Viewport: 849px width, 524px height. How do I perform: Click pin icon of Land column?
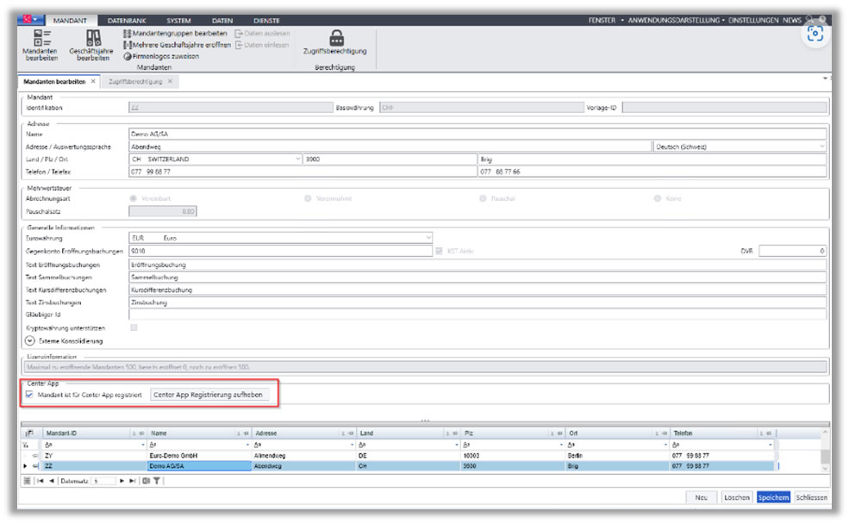[x=455, y=434]
